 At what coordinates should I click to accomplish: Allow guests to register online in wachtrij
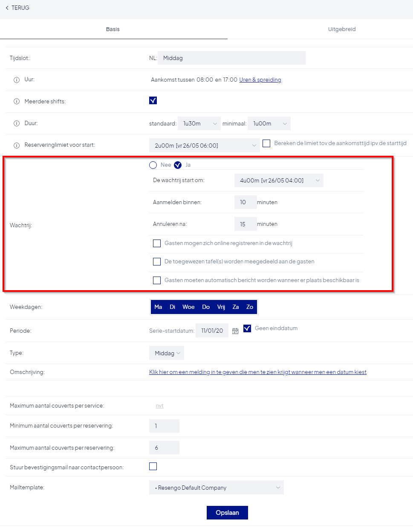pyautogui.click(x=157, y=243)
